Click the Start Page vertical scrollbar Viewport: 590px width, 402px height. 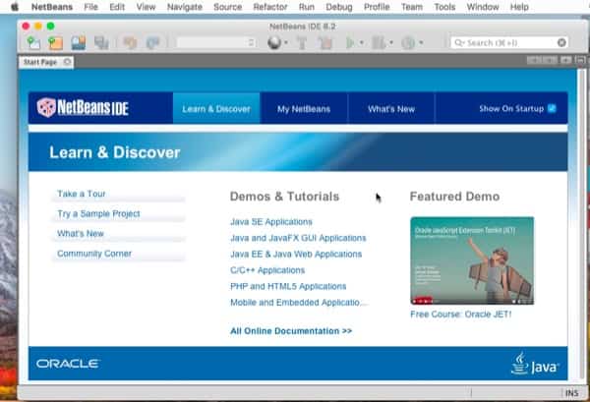(x=581, y=224)
